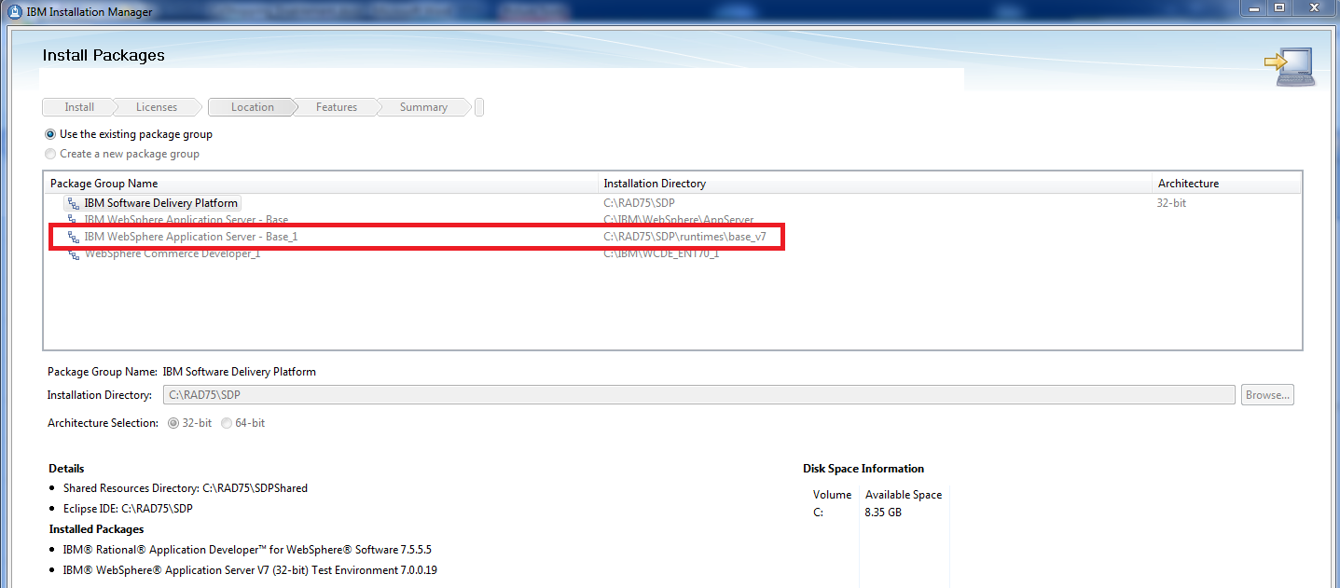1340x588 pixels.
Task: Go to the Licenses wizard step
Action: [x=156, y=107]
